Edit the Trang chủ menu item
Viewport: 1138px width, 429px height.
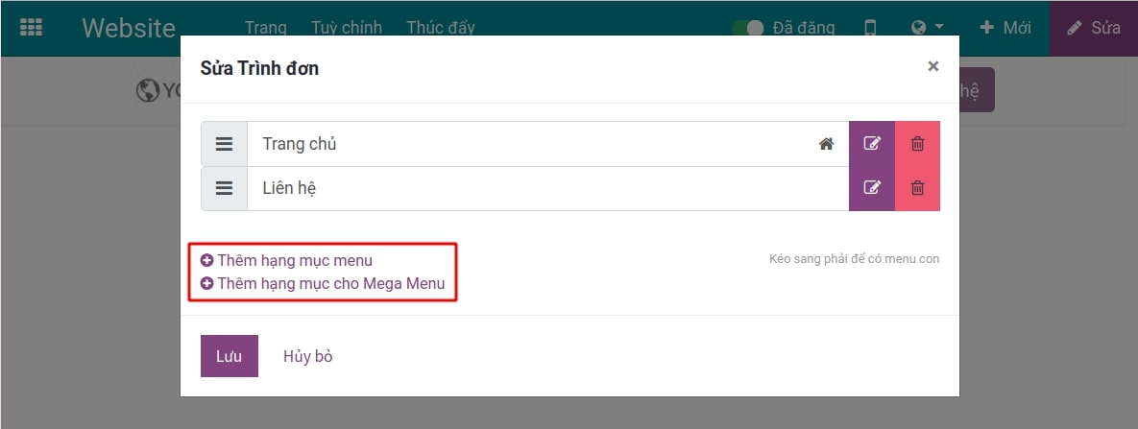point(872,144)
